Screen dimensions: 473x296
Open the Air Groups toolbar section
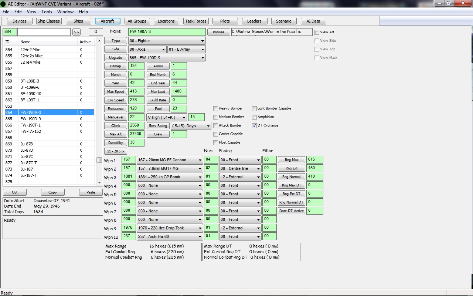(x=137, y=21)
